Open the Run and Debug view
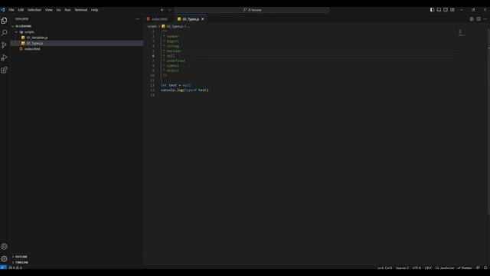 coord(4,58)
